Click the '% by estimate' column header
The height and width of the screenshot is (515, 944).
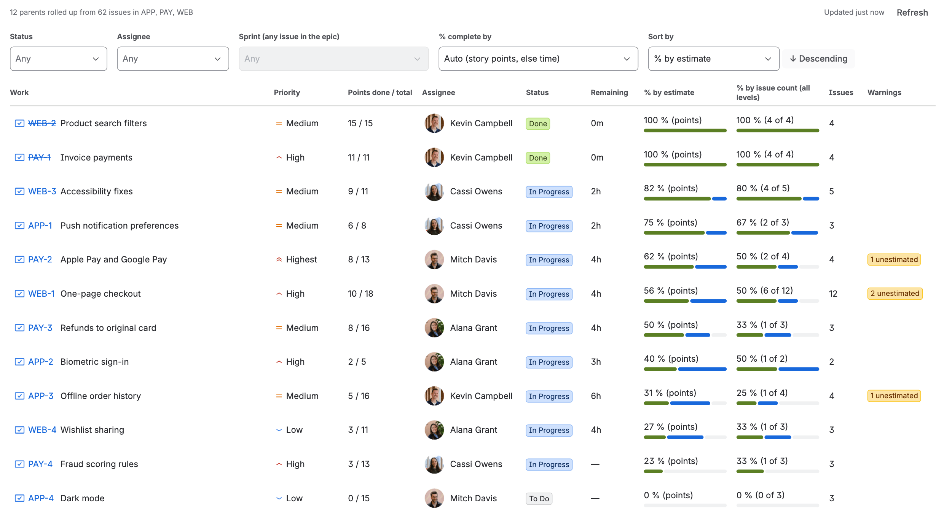669,92
